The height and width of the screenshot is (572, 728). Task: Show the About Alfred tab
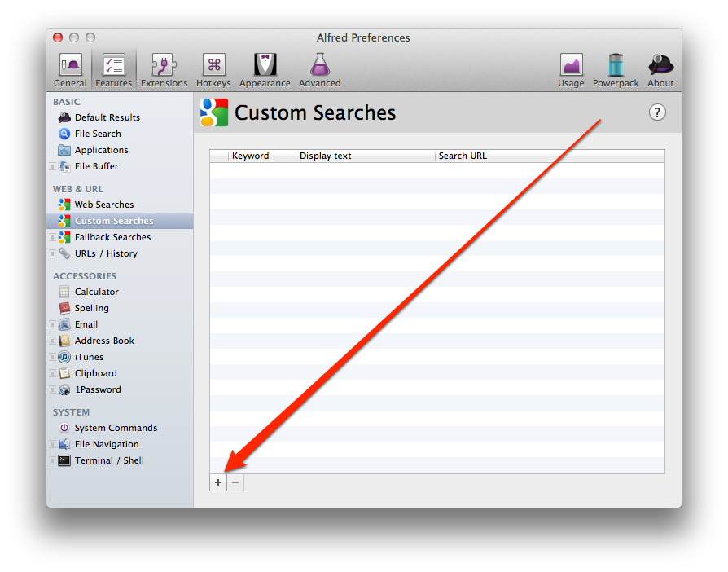pos(660,70)
